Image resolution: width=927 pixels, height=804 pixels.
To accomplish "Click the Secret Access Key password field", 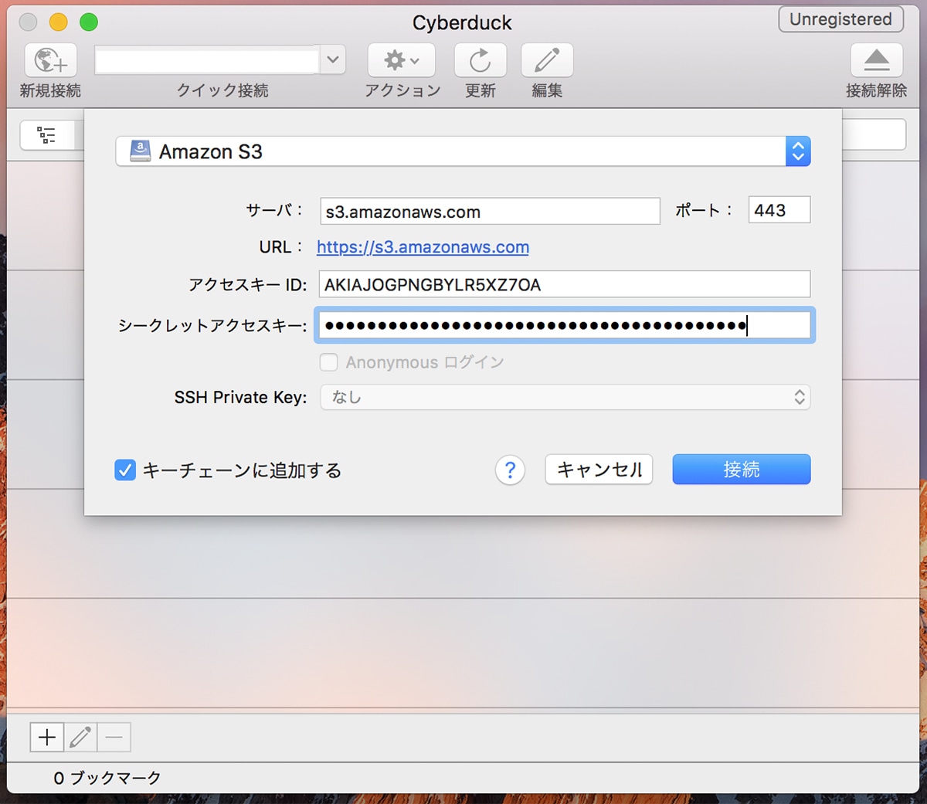I will [565, 325].
